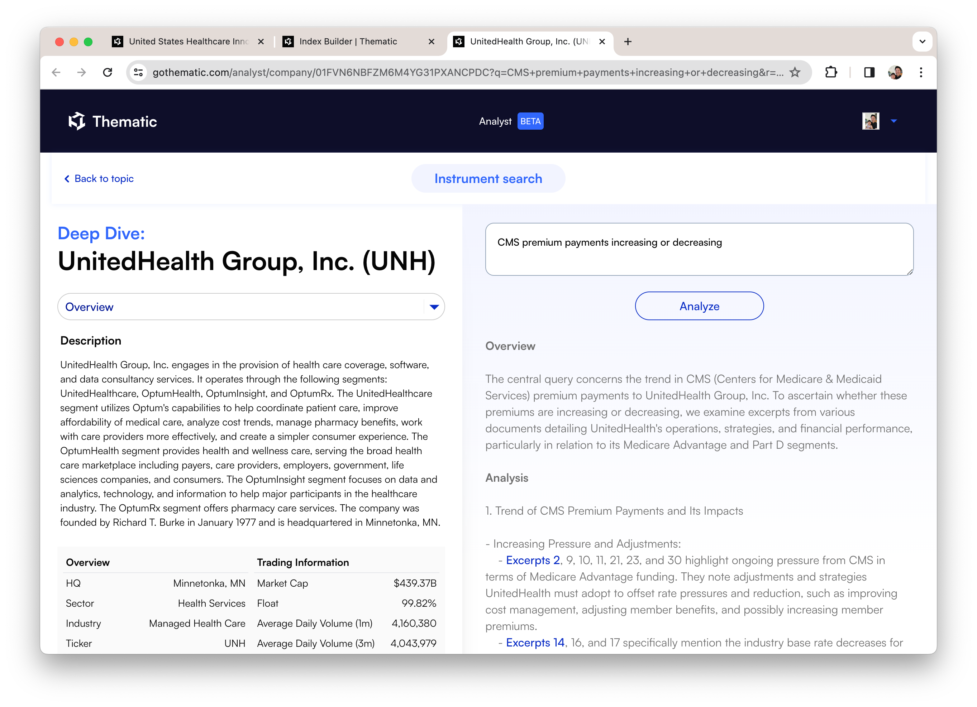Open the Chrome profile avatar

point(895,72)
